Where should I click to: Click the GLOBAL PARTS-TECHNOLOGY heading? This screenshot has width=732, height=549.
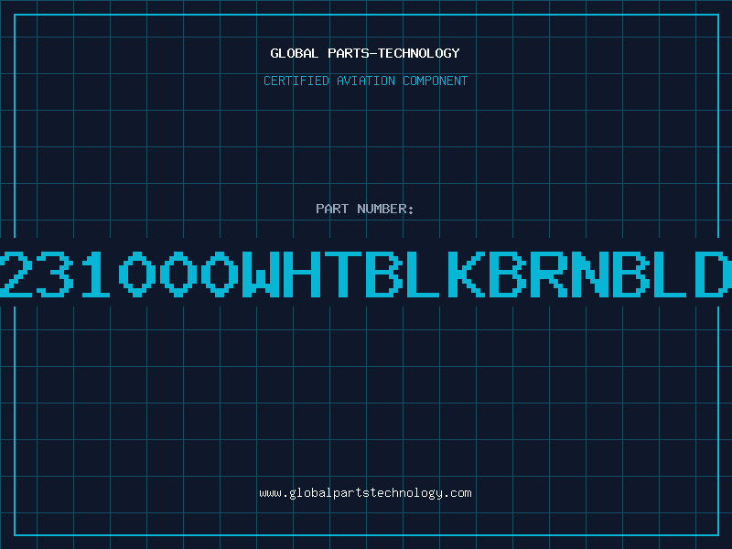pos(365,53)
